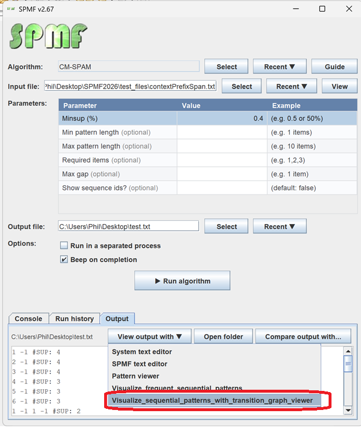Screen dimensions: 361x432
Task: Click the output scrollbar thumb
Action: click(348, 364)
